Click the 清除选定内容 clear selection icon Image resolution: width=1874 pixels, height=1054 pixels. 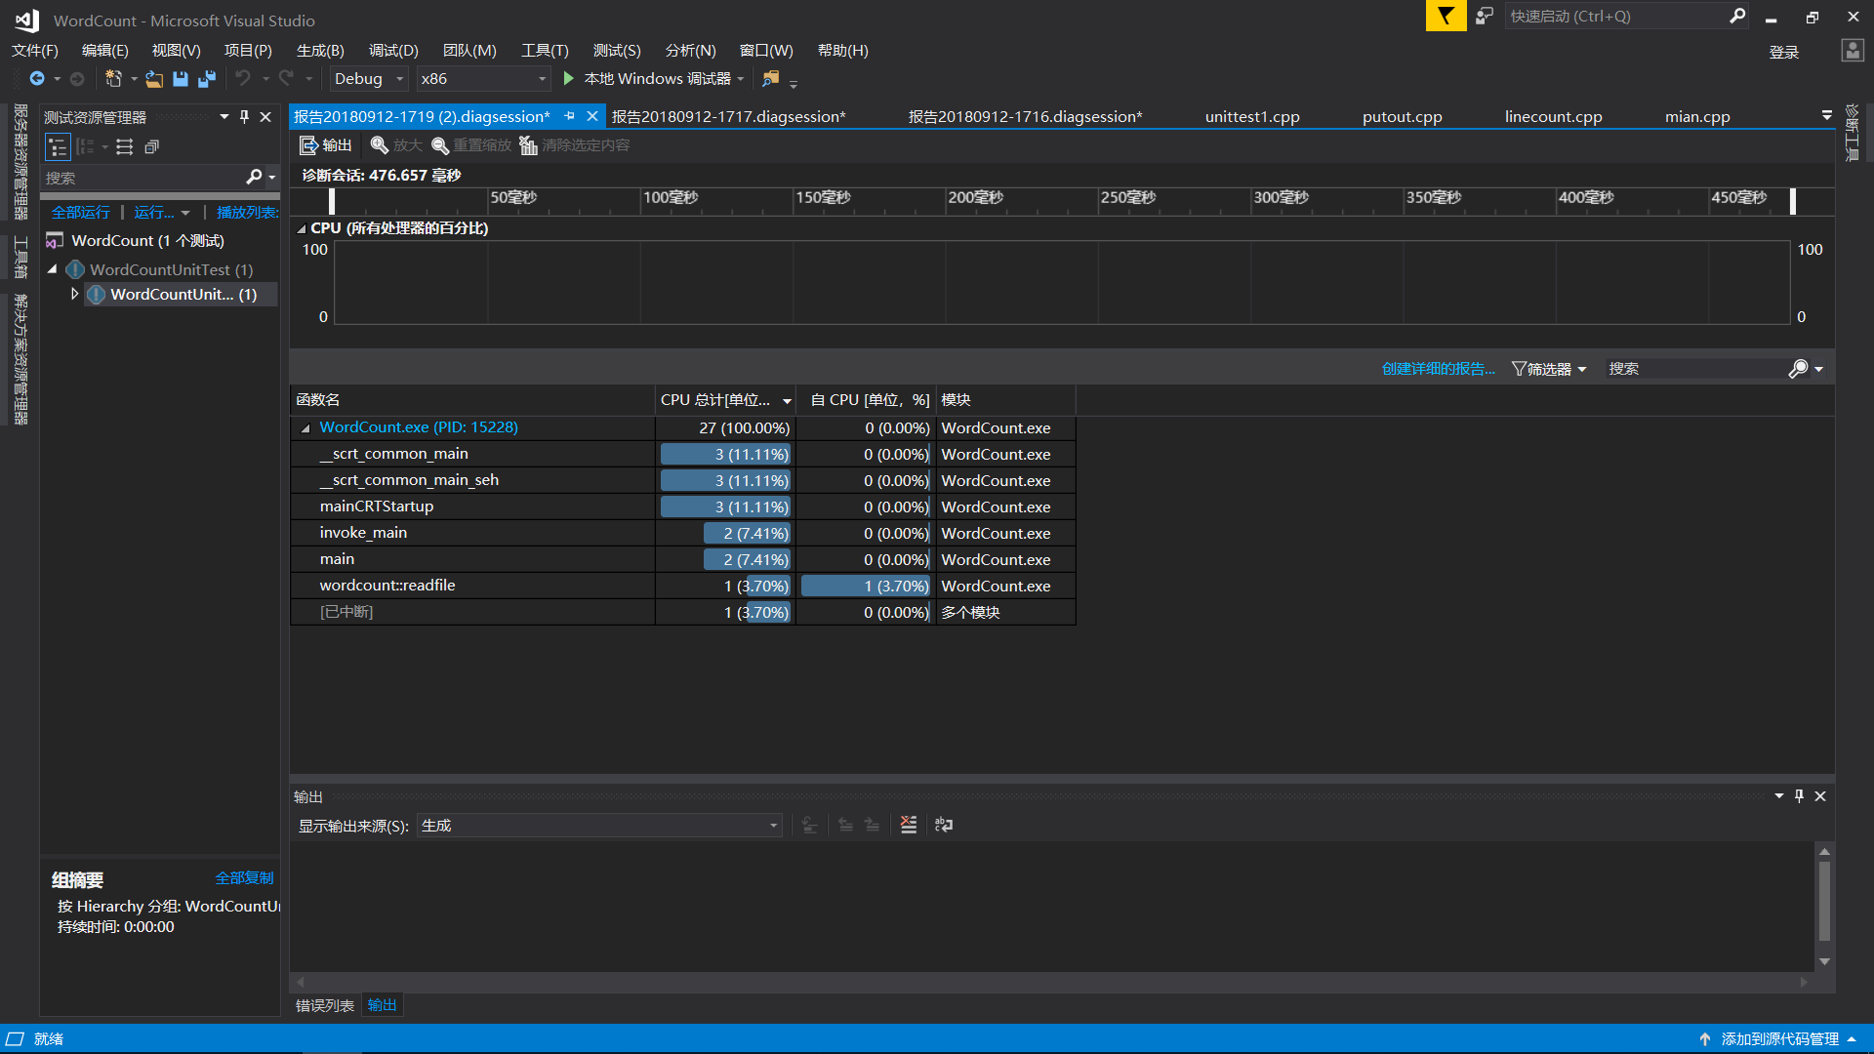point(528,145)
